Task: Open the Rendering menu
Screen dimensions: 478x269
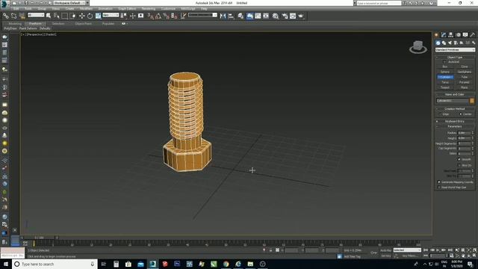Action: 149,9
